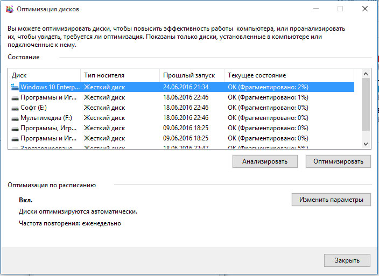Minimize the Оптимизация дисков window
This screenshot has width=379, height=276.
316,9
